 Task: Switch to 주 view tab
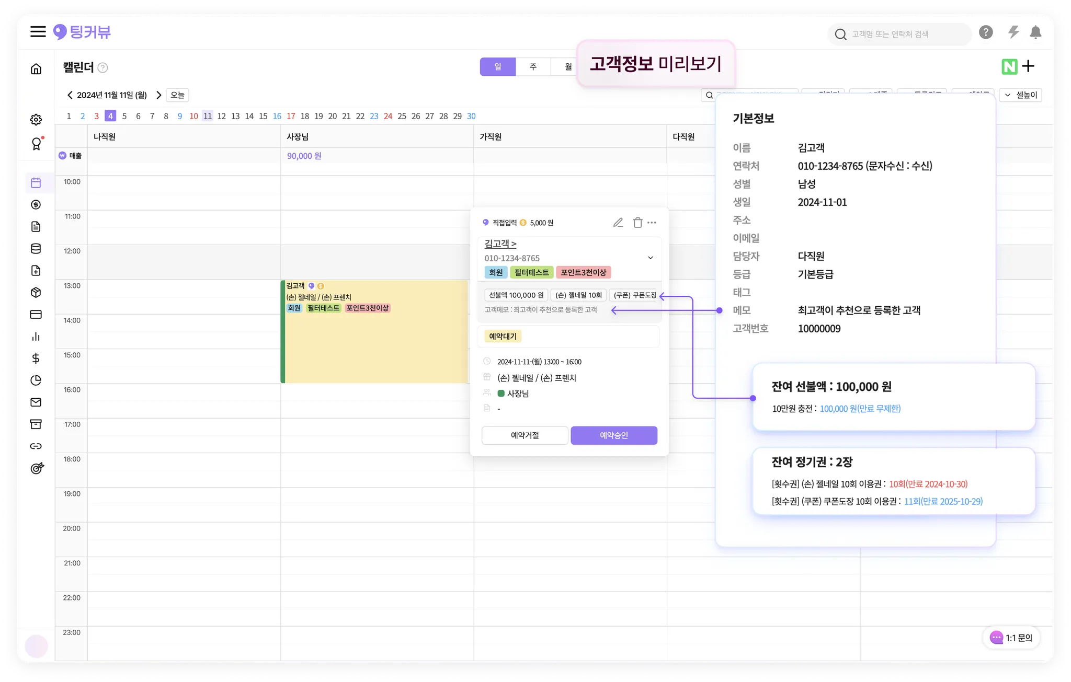[x=533, y=67]
